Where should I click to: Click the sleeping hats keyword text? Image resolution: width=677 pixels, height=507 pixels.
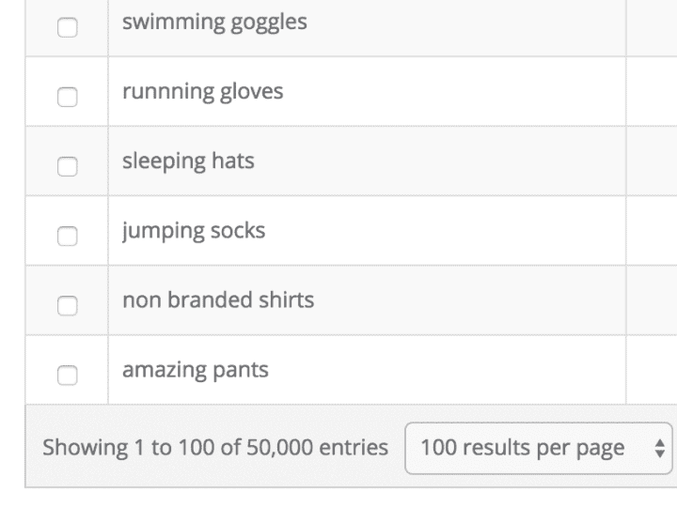188,161
